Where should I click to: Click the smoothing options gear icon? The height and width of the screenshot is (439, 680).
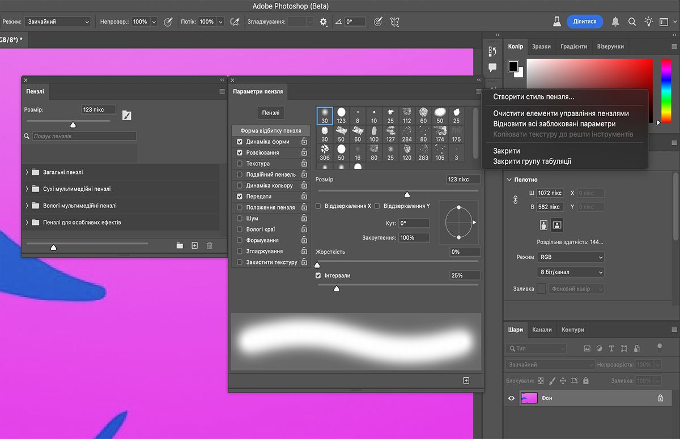tap(324, 22)
